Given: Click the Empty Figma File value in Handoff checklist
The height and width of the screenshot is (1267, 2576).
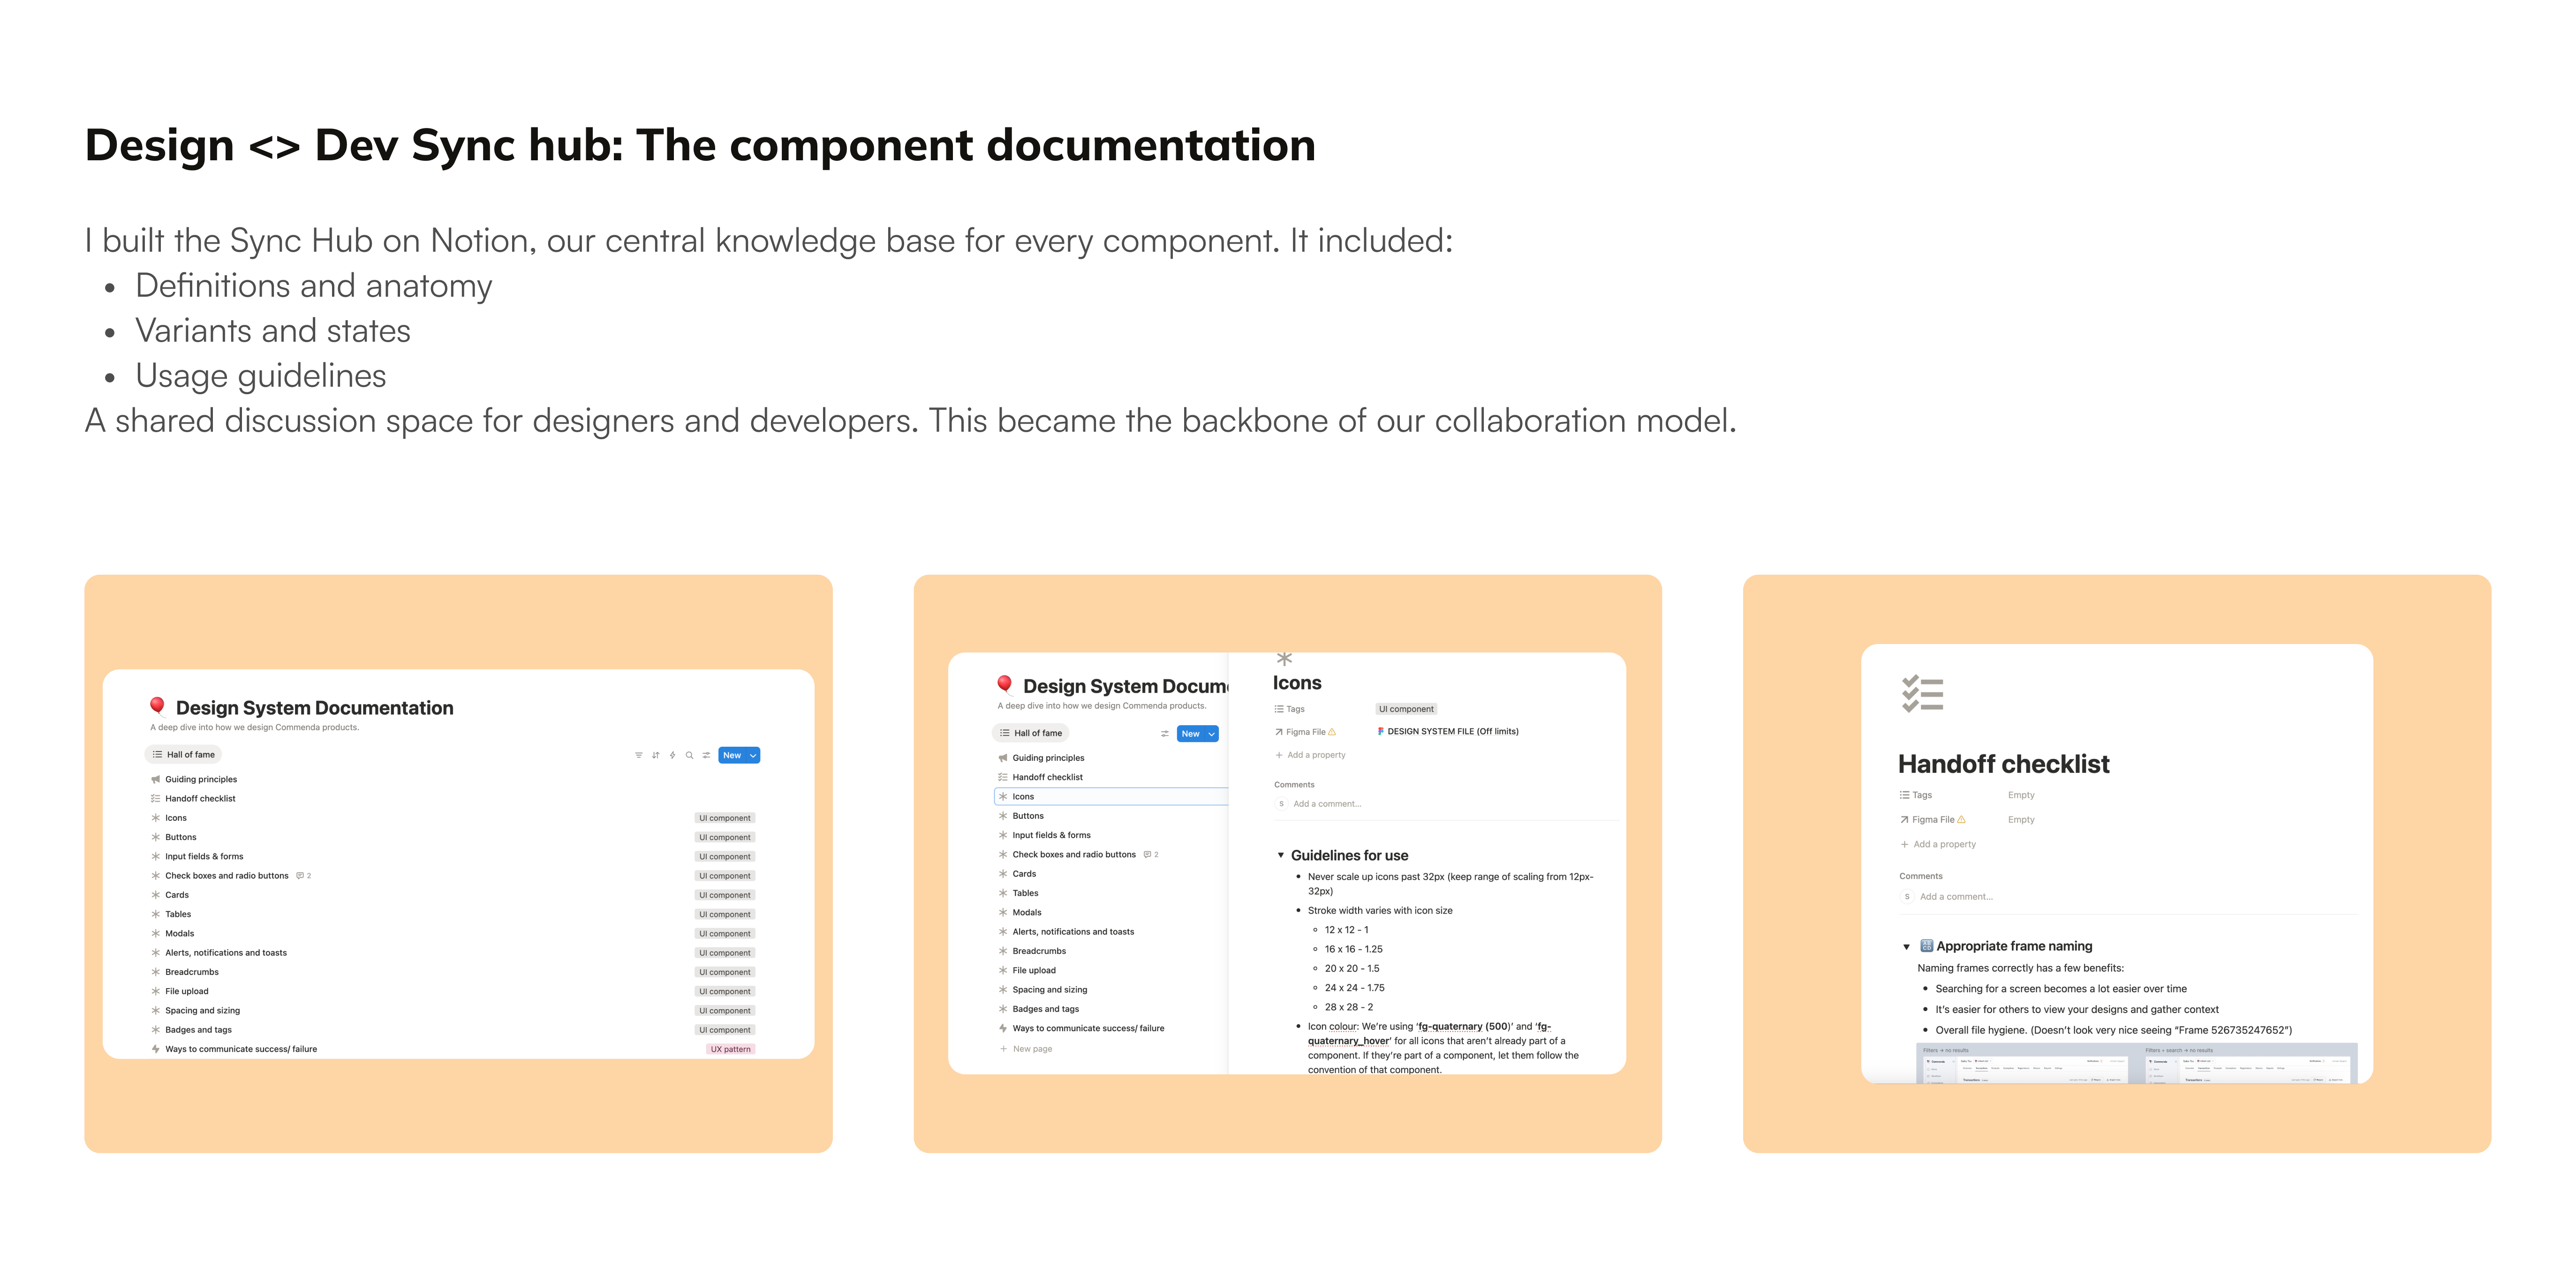Looking at the screenshot, I should 2021,819.
